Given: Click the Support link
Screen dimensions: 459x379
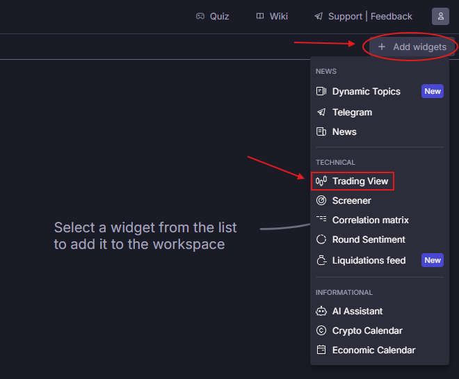Looking at the screenshot, I should (x=344, y=16).
